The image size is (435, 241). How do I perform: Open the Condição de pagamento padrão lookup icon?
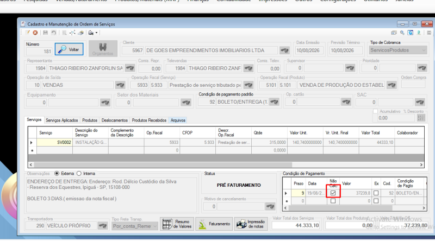coord(274,102)
